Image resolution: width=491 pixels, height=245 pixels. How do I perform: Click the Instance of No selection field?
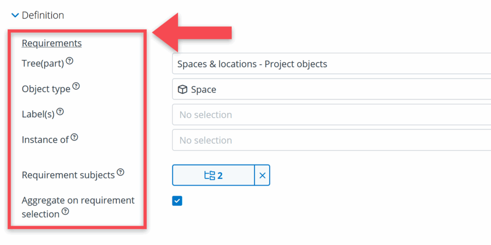pyautogui.click(x=331, y=140)
